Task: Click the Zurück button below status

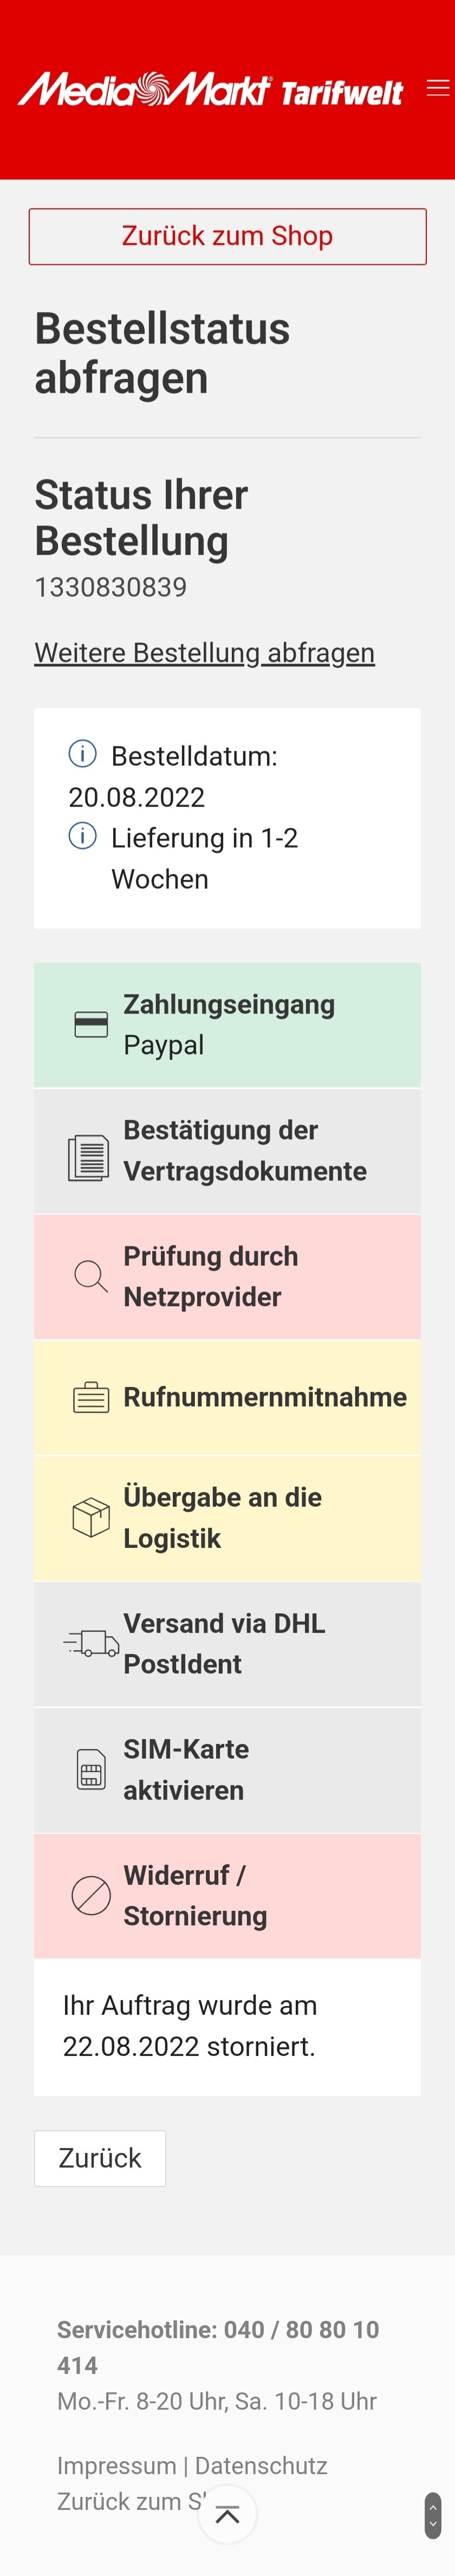Action: [x=100, y=2157]
